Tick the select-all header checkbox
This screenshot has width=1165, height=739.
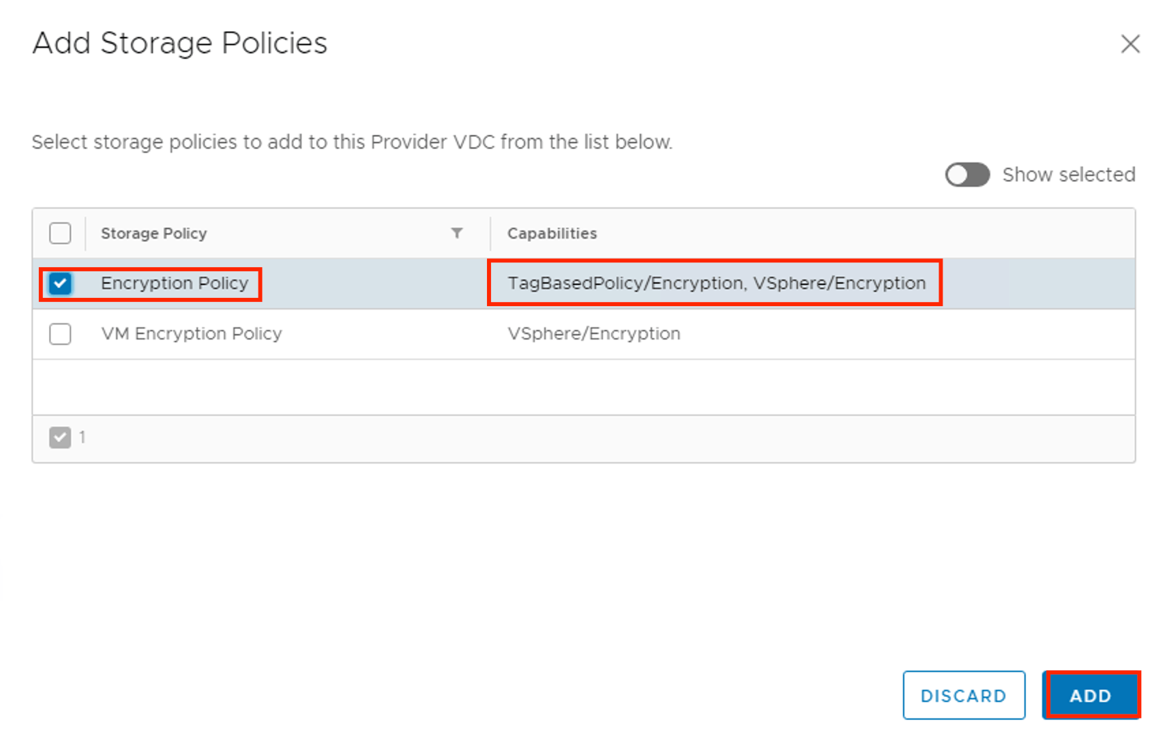pos(60,233)
